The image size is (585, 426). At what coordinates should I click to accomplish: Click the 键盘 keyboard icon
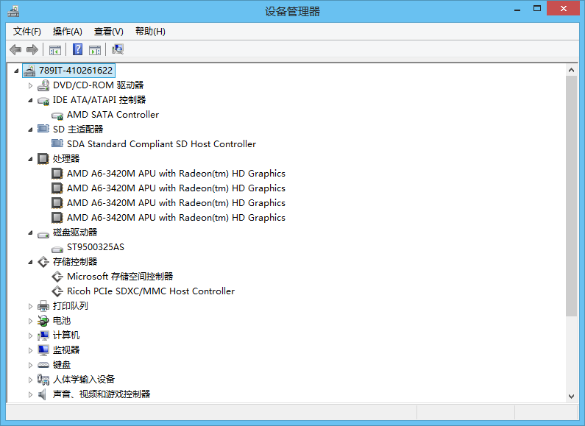[43, 365]
